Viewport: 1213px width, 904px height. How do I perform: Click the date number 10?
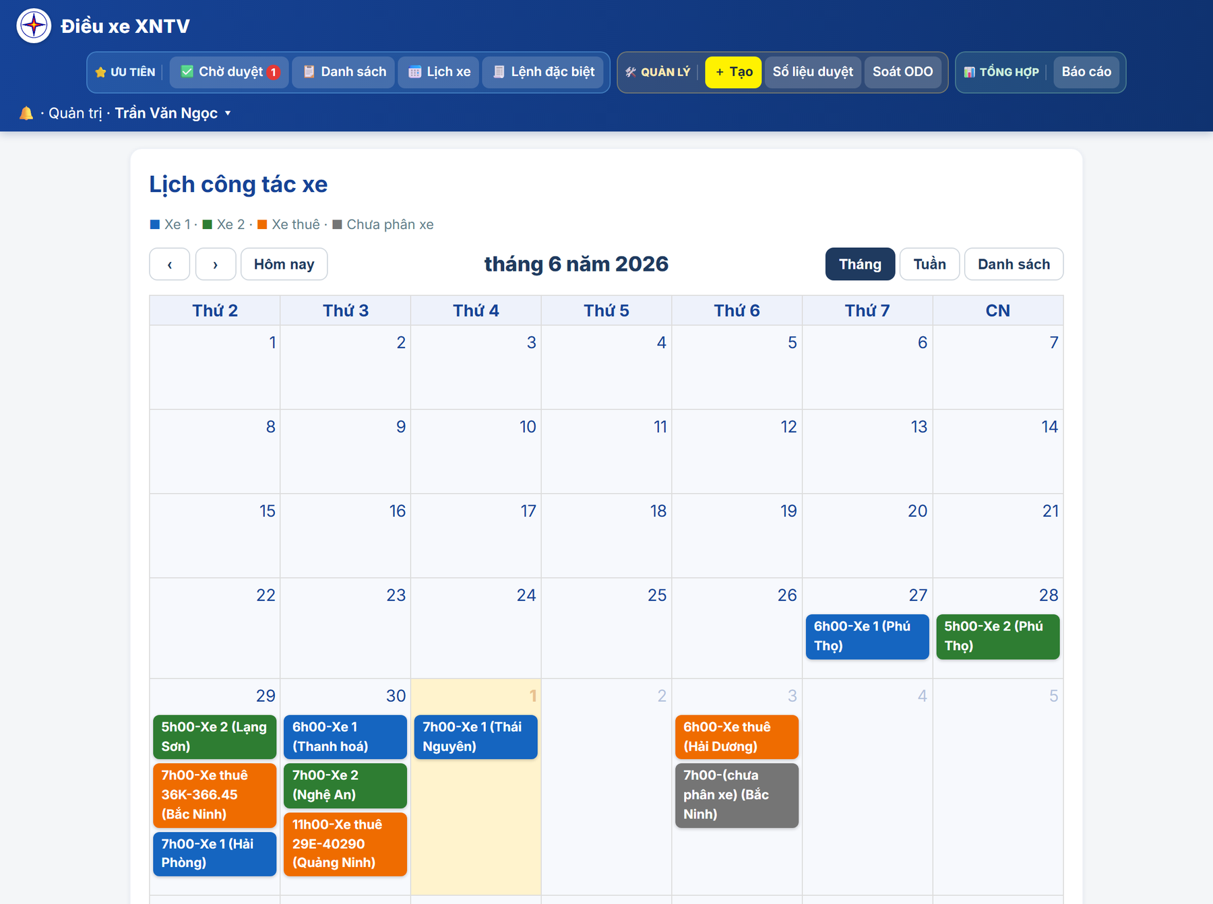pyautogui.click(x=528, y=427)
